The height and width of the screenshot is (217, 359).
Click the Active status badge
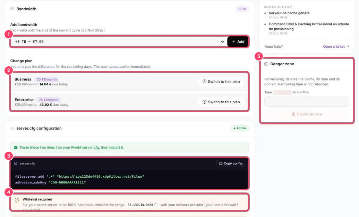click(x=240, y=128)
